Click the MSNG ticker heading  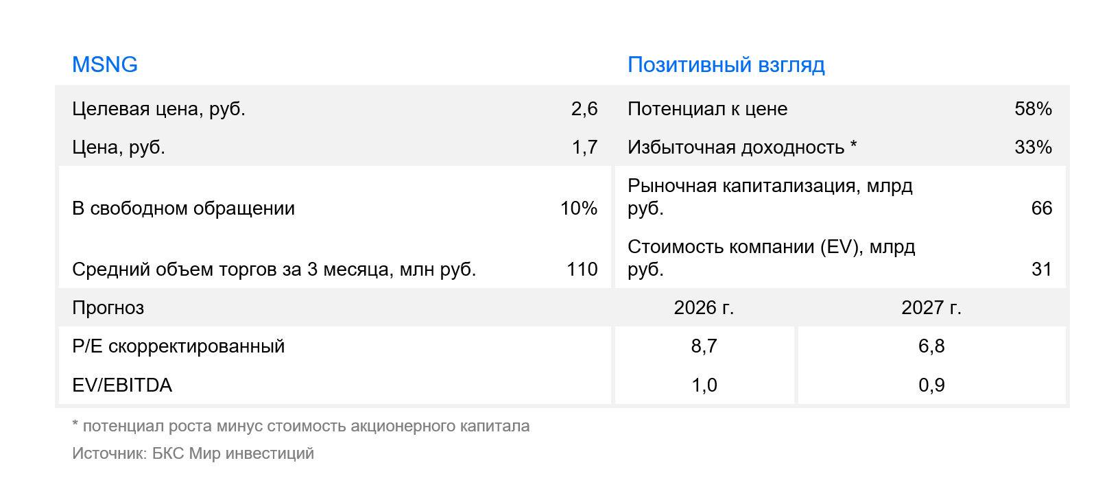pyautogui.click(x=105, y=64)
